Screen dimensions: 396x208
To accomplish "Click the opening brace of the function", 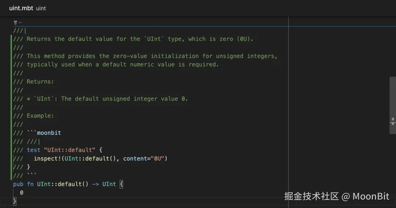I will (x=121, y=184).
